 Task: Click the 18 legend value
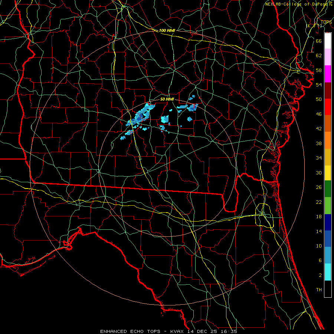(x=319, y=217)
